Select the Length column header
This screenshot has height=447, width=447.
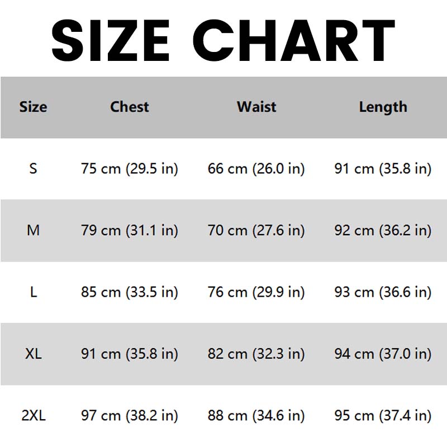click(383, 107)
